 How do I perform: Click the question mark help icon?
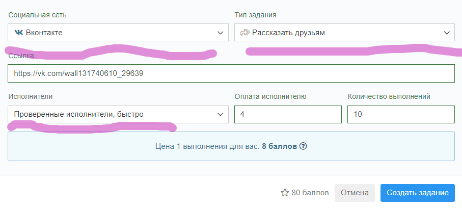click(303, 146)
